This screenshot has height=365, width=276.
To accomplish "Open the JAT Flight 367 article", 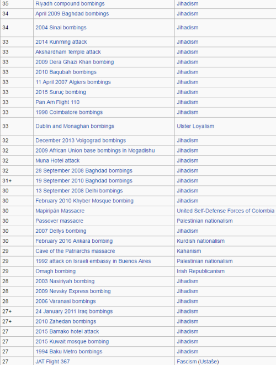I will pyautogui.click(x=52, y=362).
